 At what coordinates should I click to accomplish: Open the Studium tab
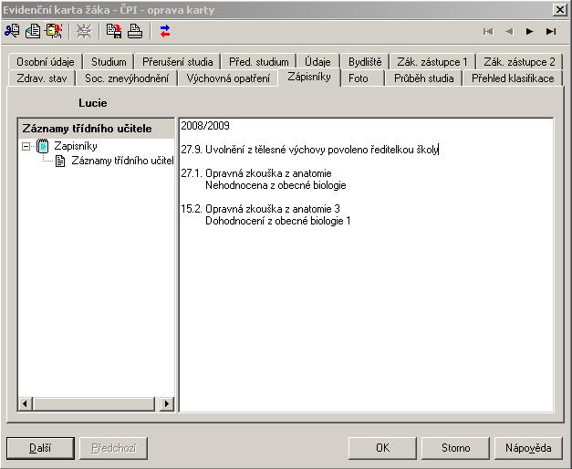pos(109,62)
